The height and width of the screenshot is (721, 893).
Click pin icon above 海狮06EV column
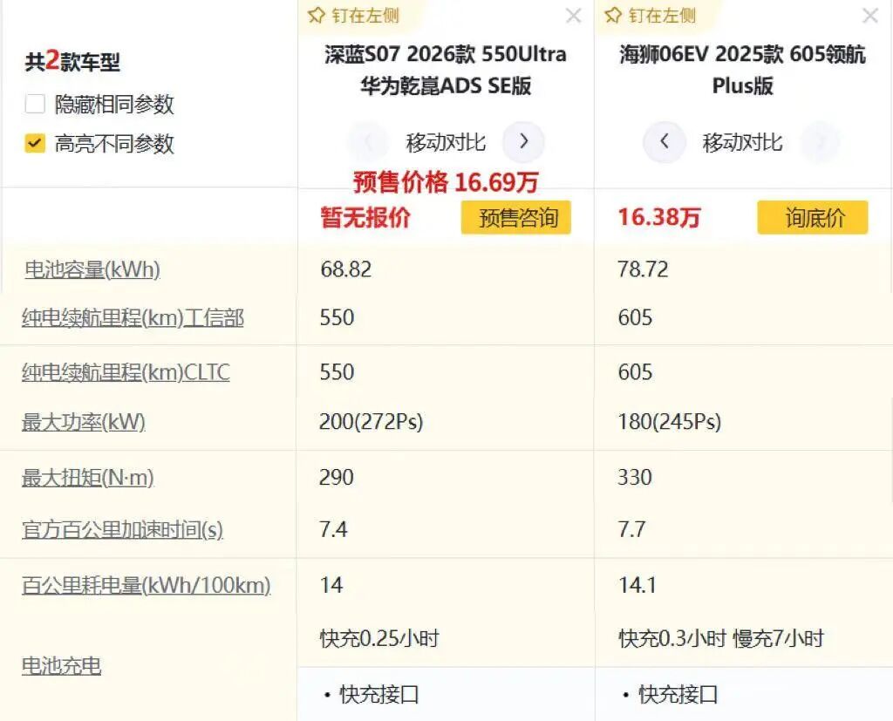coord(613,16)
